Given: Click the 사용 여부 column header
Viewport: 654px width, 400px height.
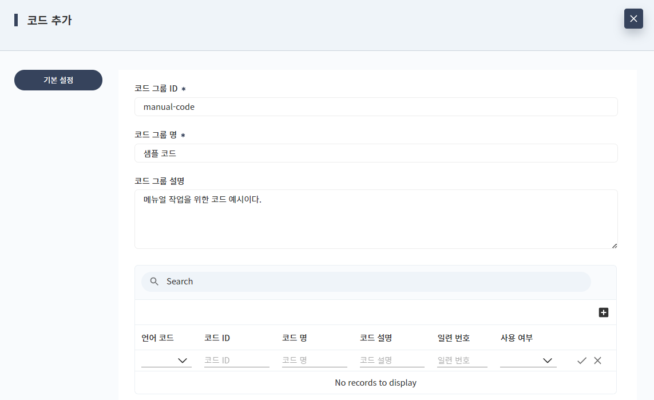Looking at the screenshot, I should pos(516,338).
